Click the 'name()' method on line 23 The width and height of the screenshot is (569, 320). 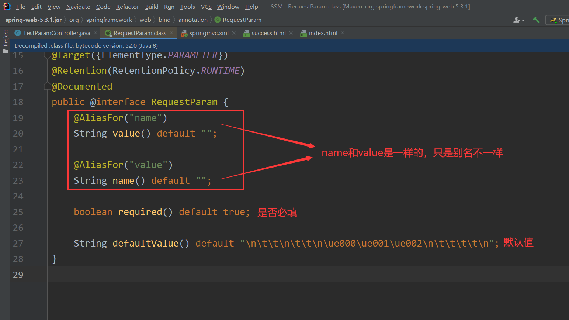(129, 180)
